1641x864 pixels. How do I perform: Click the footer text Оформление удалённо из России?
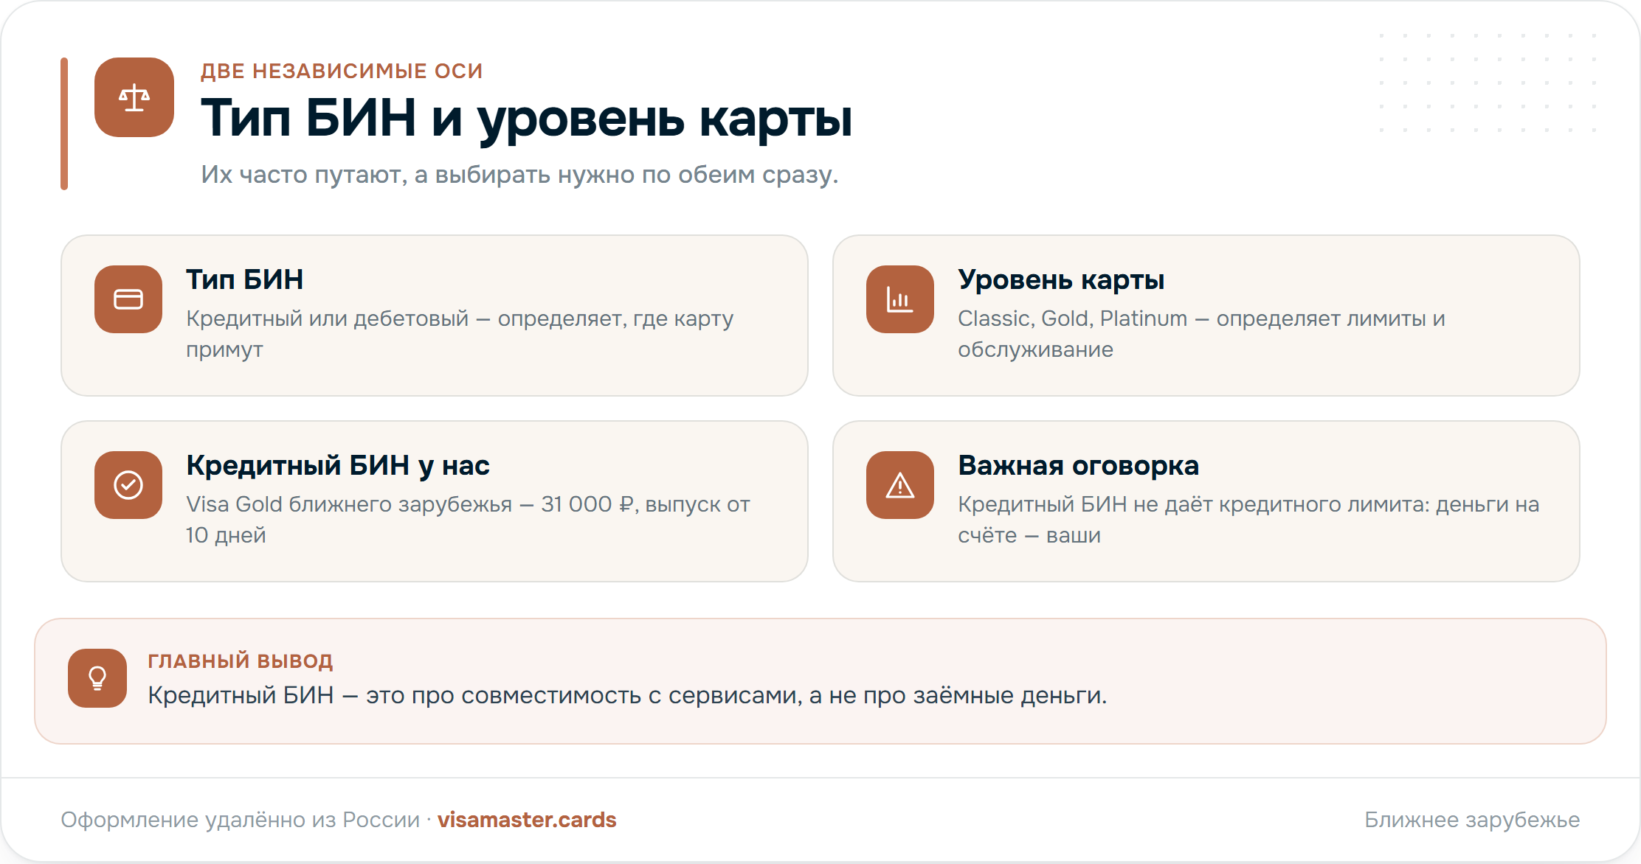pos(240,820)
